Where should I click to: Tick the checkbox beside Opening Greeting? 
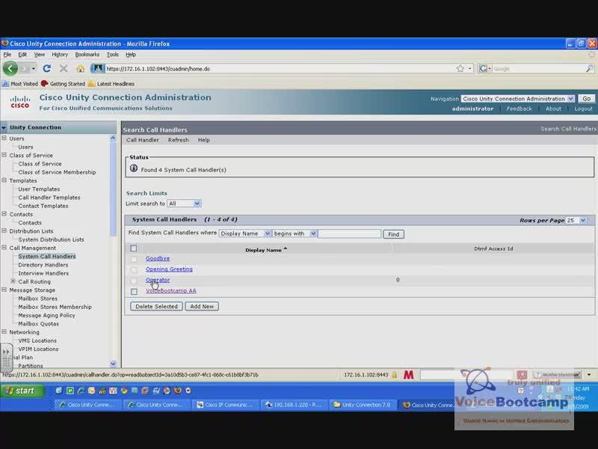click(x=134, y=270)
